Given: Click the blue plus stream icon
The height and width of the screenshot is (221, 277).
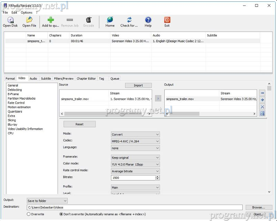Looking at the screenshot, I should [x=262, y=100].
